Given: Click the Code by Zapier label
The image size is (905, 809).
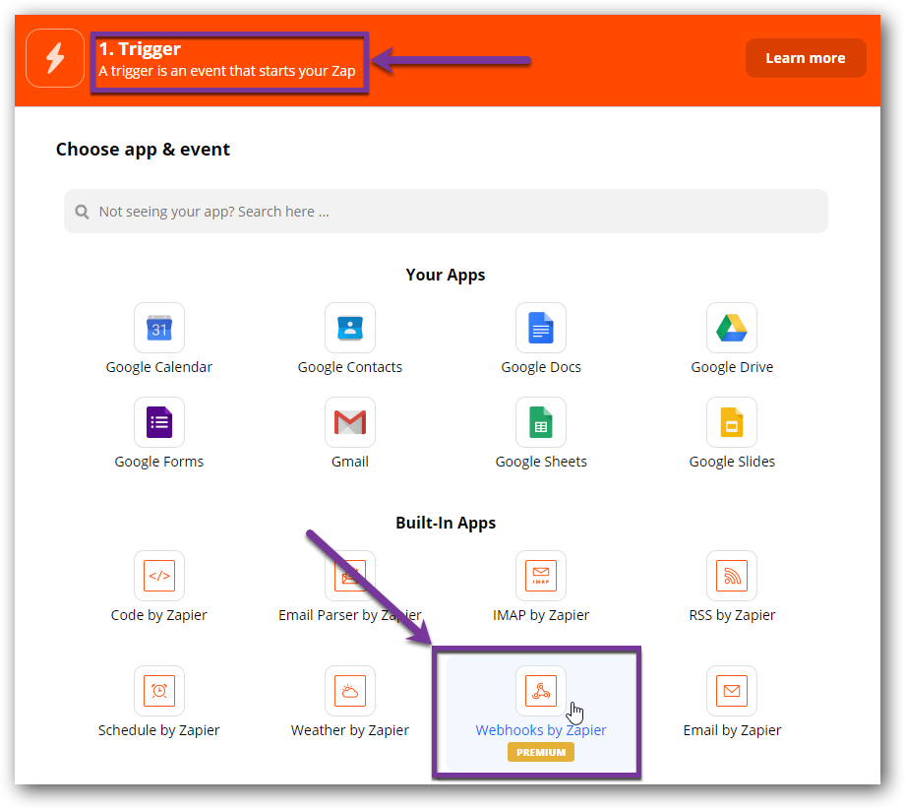Looking at the screenshot, I should (159, 615).
